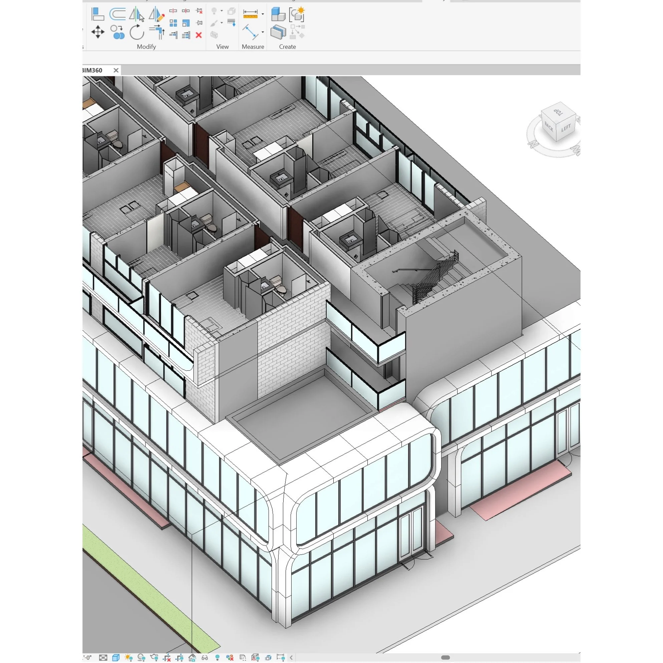This screenshot has width=663, height=663.
Task: Click the LEFT face of ViewCube
Action: click(566, 129)
